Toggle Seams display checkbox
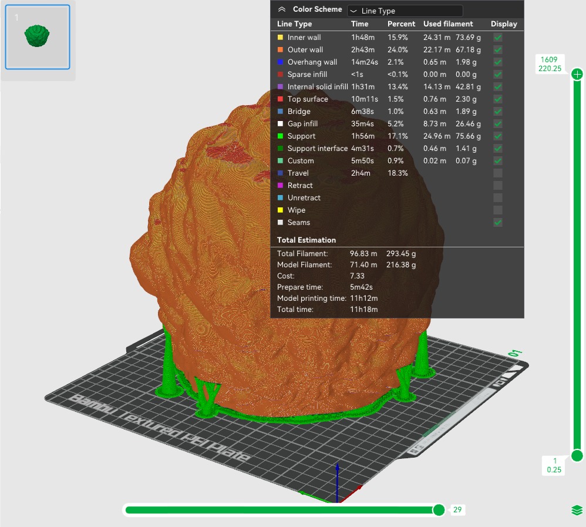 tap(497, 223)
